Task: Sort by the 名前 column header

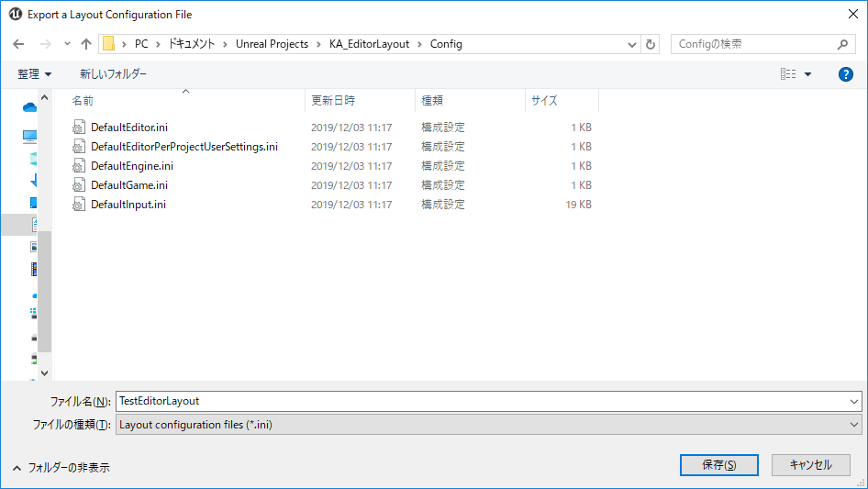Action: pos(83,100)
